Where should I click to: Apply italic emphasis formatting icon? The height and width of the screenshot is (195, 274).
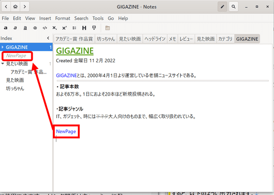coord(15,28)
